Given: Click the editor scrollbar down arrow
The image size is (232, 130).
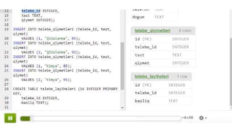Looking at the screenshot, I should coord(122,108).
